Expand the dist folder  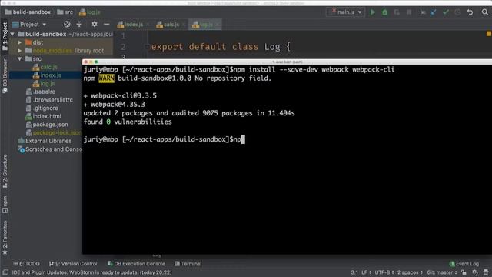pos(20,42)
